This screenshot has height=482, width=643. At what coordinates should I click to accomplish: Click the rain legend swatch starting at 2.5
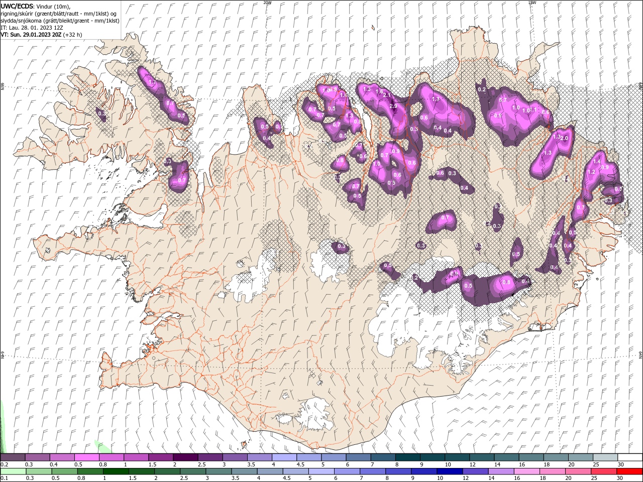click(192, 471)
